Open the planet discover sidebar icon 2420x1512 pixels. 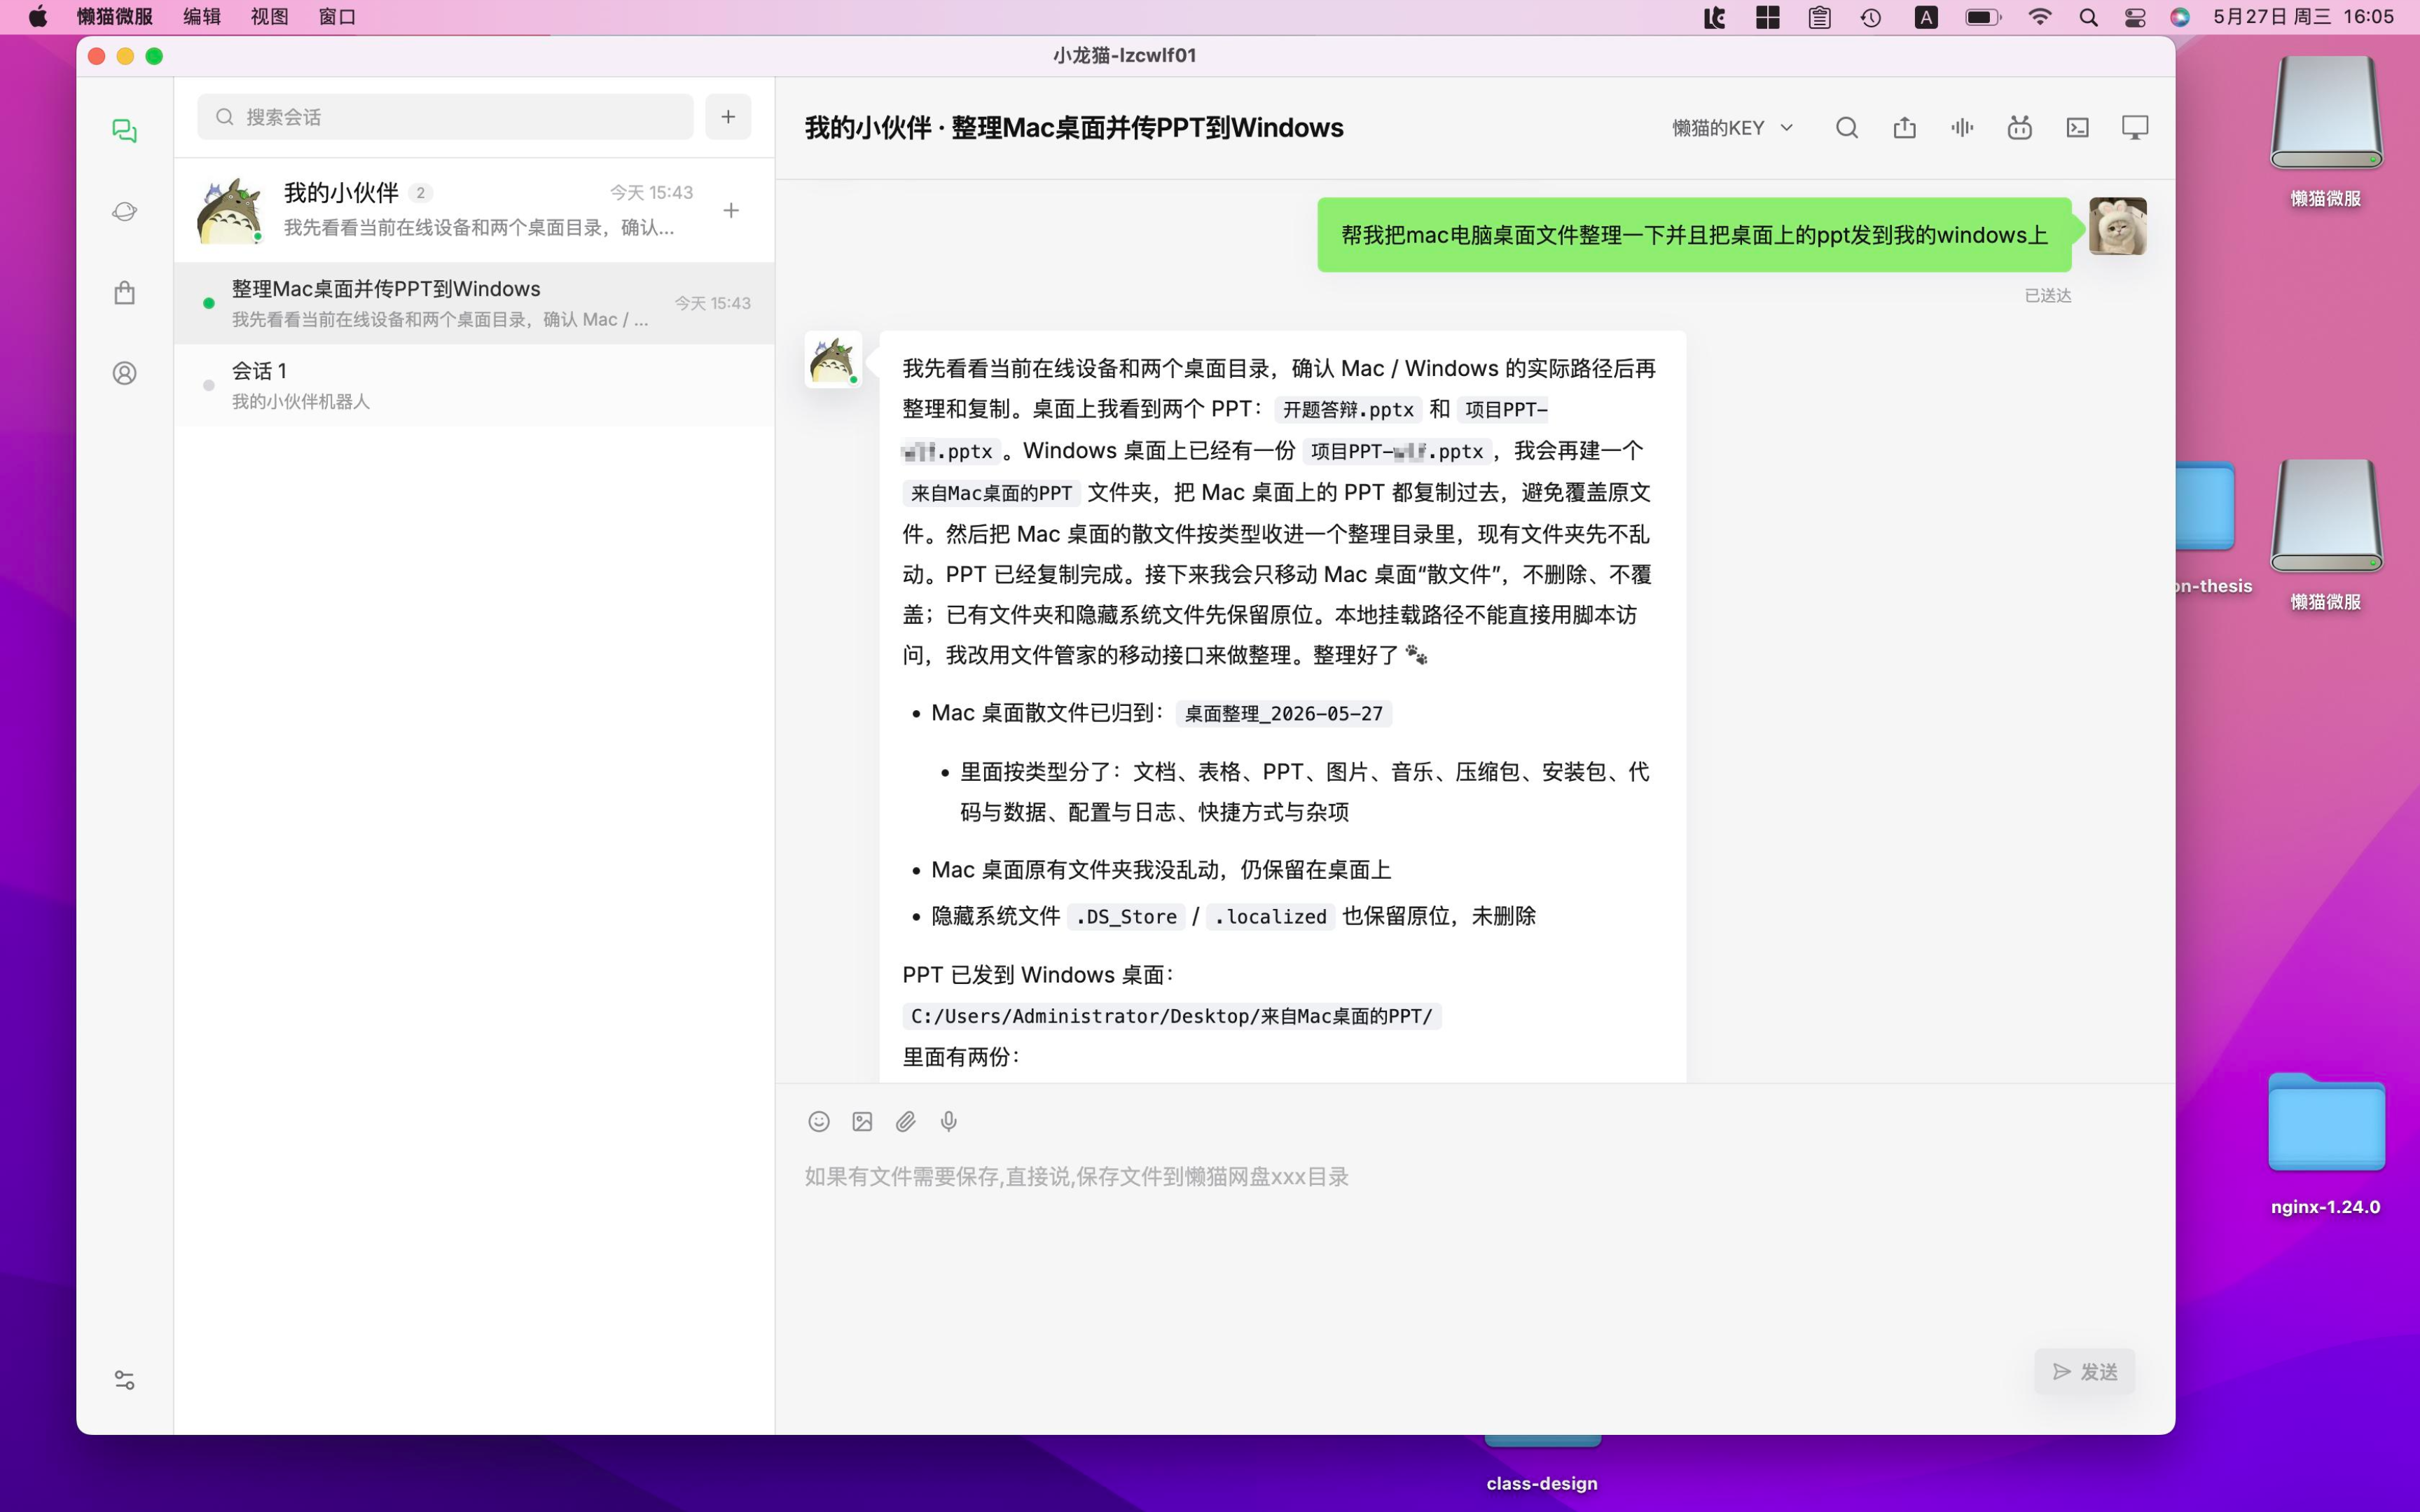124,211
